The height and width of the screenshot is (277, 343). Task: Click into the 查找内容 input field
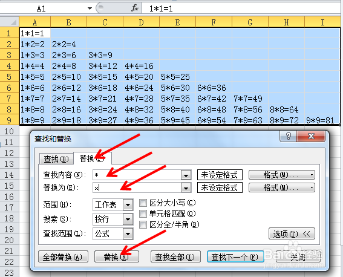click(x=137, y=175)
